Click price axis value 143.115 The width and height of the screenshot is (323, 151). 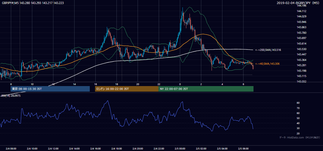[x=302, y=76]
